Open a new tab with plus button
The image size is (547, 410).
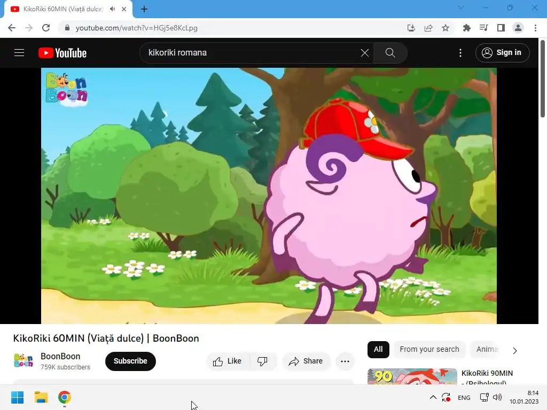(x=144, y=9)
